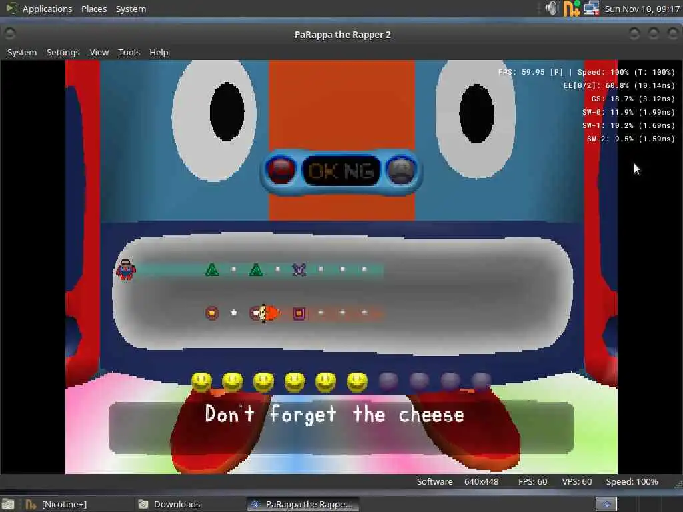Click the grey sad face rating button
Image resolution: width=683 pixels, height=512 pixels.
401,171
